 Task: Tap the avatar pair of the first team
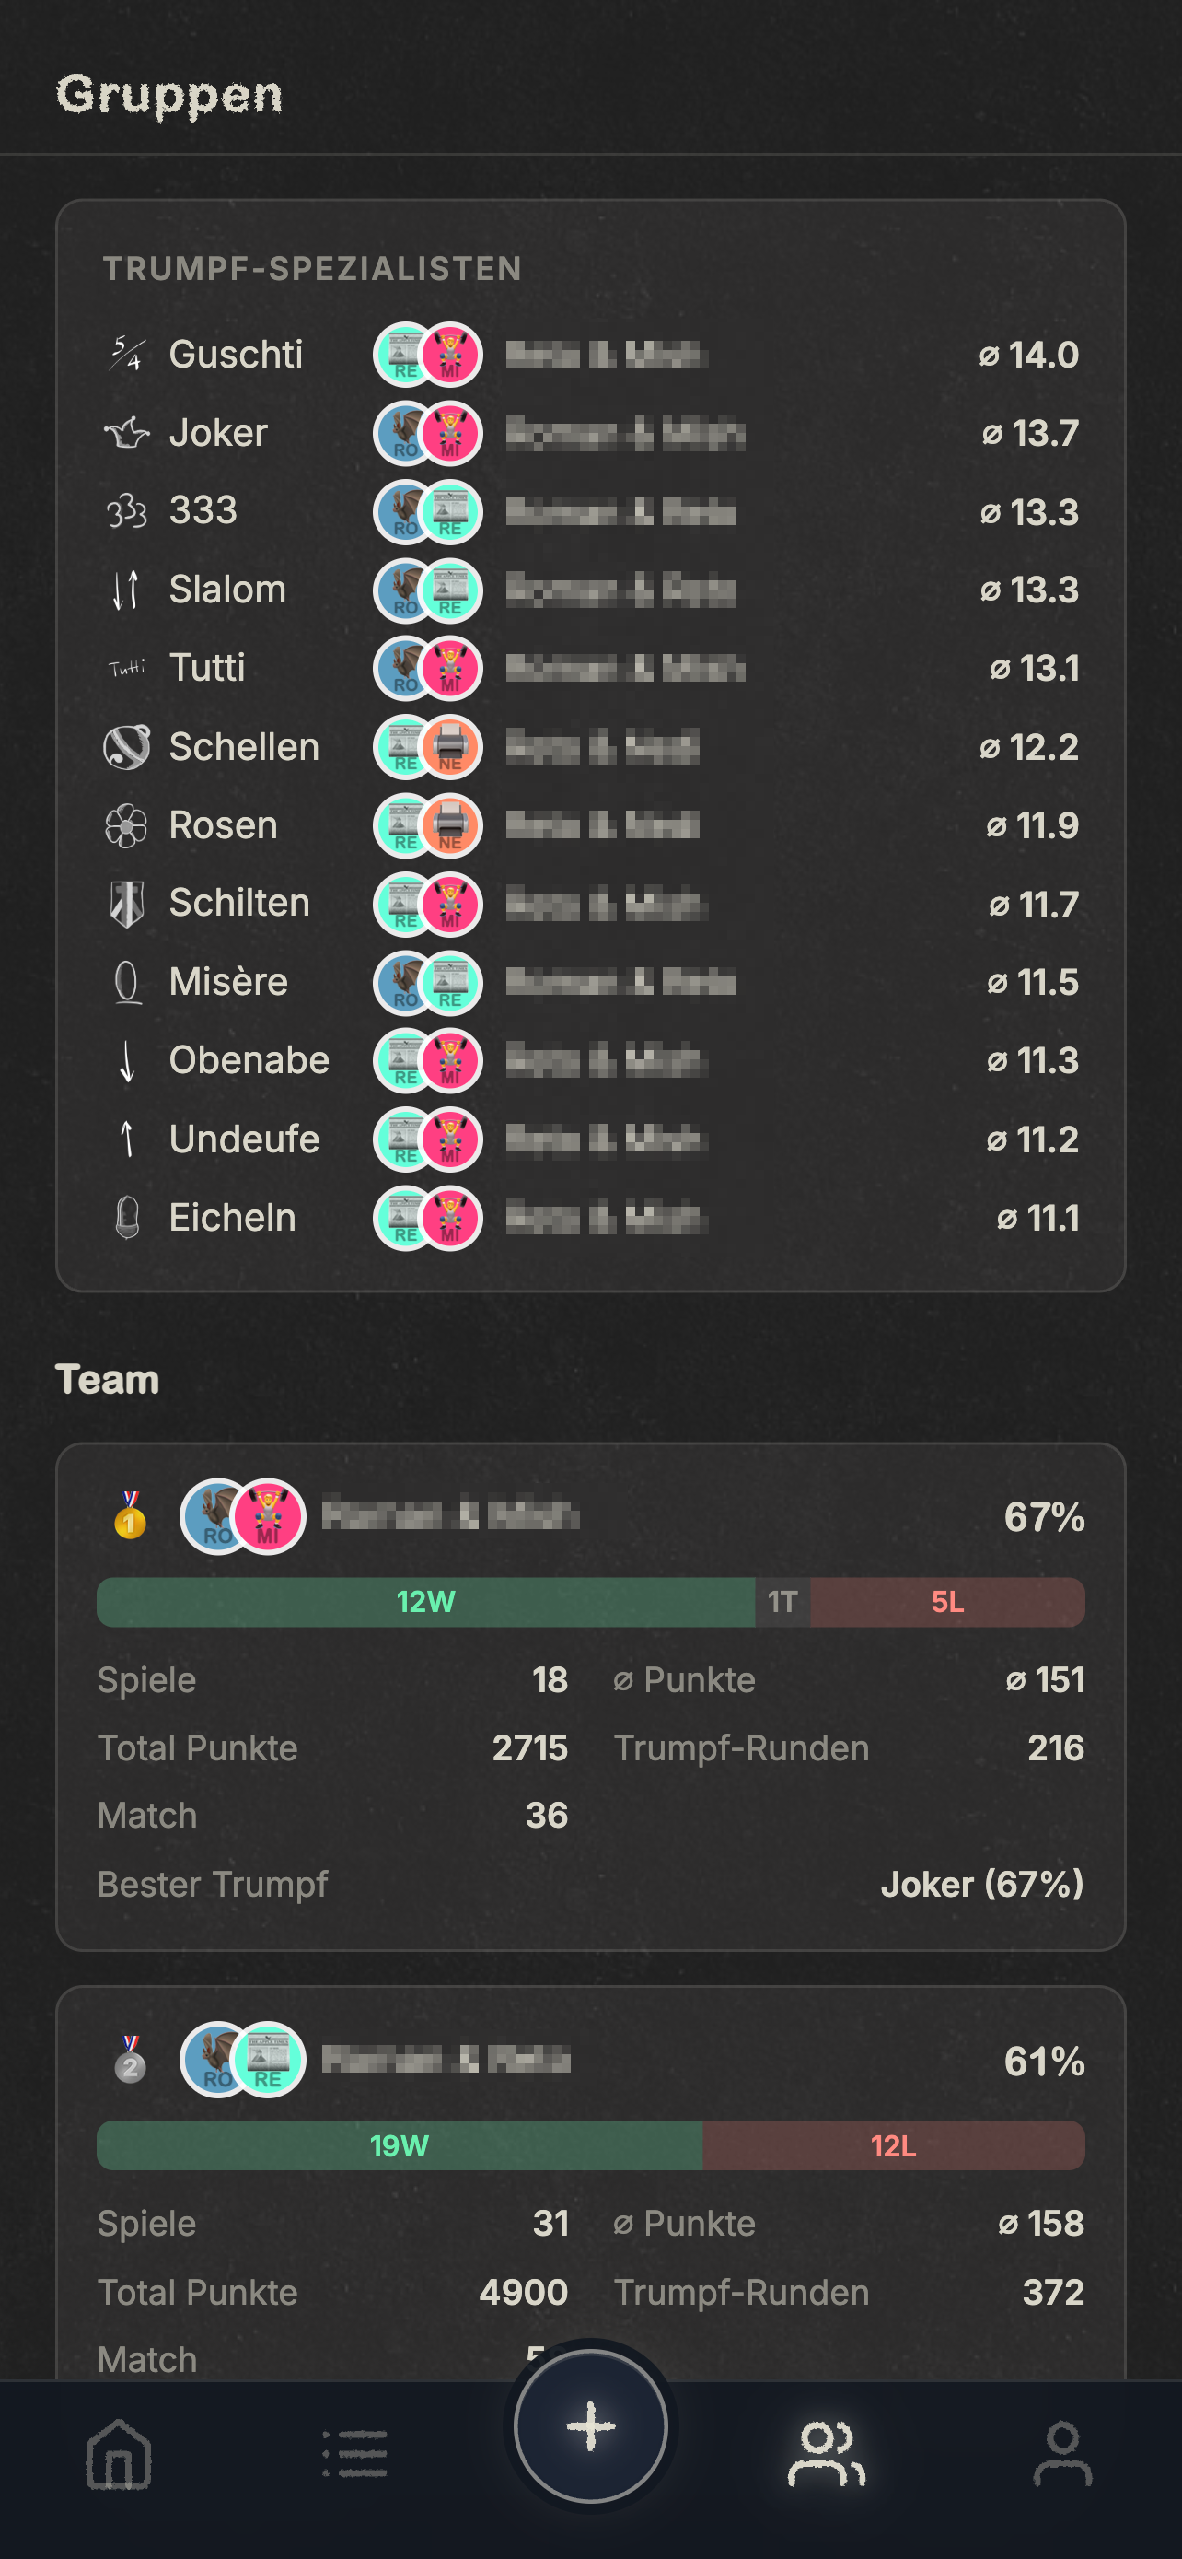pyautogui.click(x=243, y=1516)
